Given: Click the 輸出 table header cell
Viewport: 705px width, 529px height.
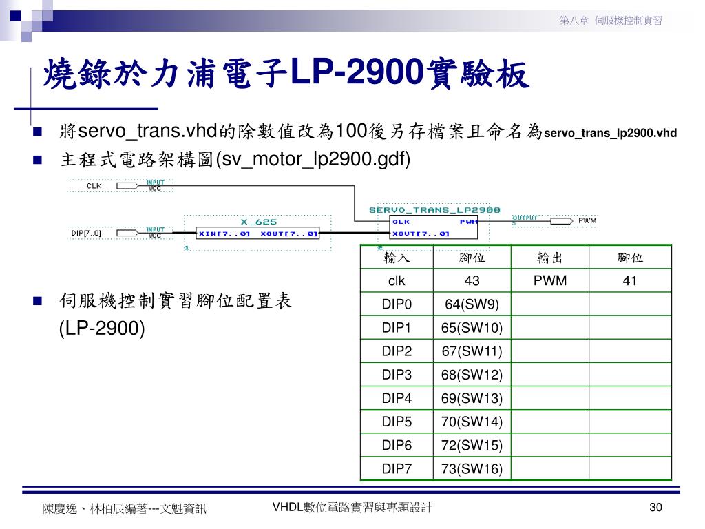Looking at the screenshot, I should (550, 258).
